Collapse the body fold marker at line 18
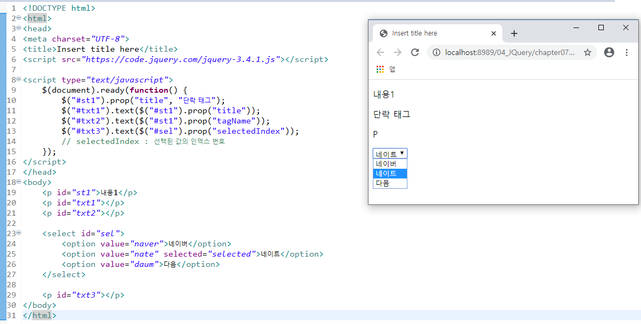 point(19,182)
